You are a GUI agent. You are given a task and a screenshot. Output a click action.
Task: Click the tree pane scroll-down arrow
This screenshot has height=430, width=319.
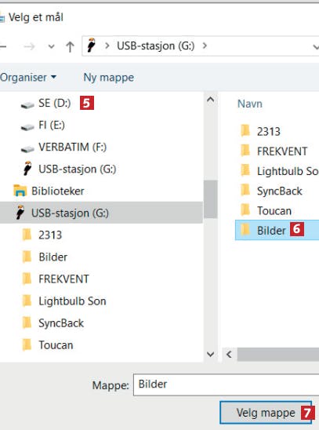[210, 355]
